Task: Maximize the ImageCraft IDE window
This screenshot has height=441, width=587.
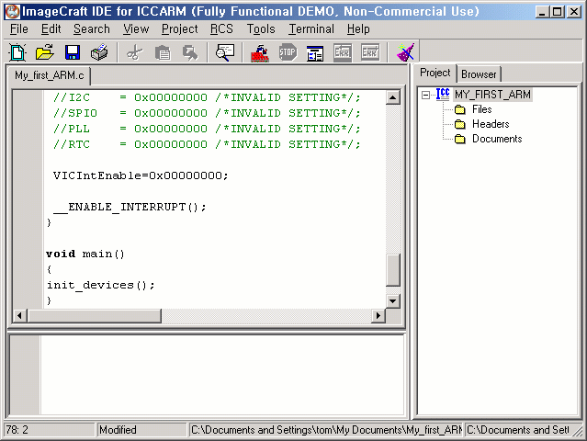Action: click(557, 12)
